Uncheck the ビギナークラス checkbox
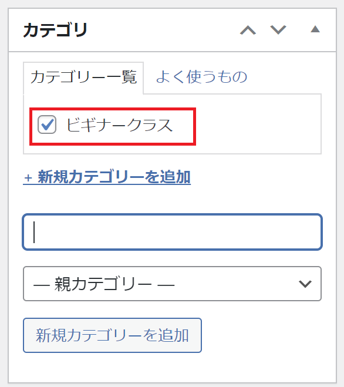Screen dimensions: 344x387 tap(47, 124)
